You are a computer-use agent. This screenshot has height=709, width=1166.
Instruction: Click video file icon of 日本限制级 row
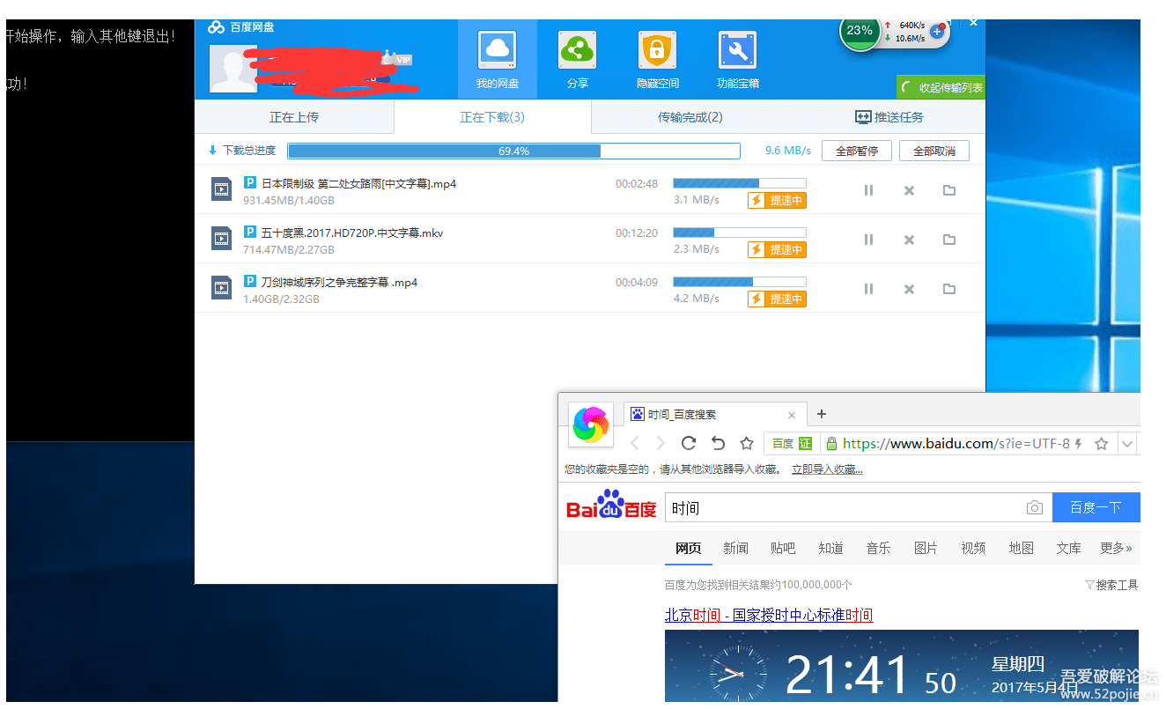point(221,188)
